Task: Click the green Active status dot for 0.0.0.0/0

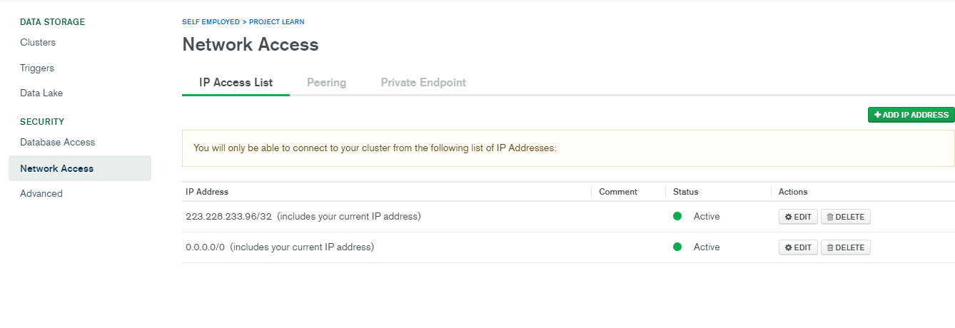Action: coord(677,247)
